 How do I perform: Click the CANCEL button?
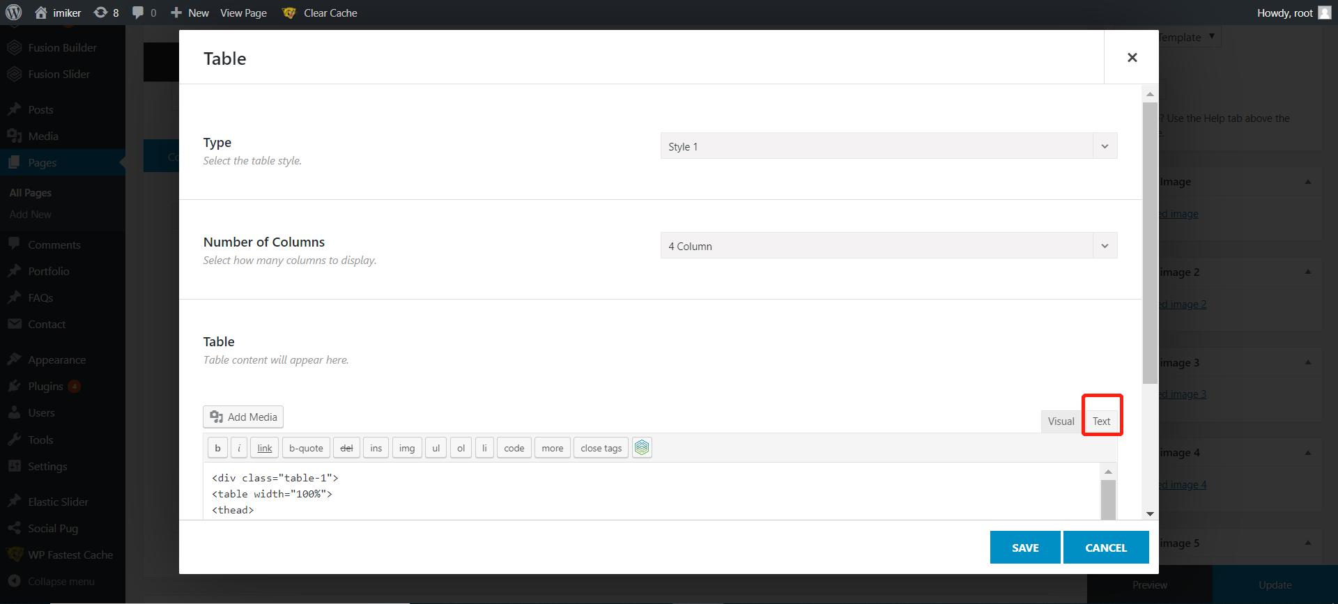point(1106,548)
